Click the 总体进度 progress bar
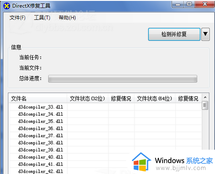215x174 pixels. tap(122, 79)
